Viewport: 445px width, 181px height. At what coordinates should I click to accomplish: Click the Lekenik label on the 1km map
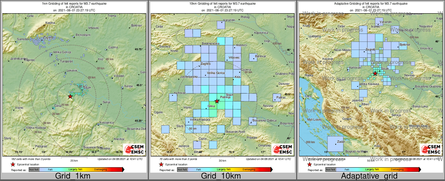(72, 70)
